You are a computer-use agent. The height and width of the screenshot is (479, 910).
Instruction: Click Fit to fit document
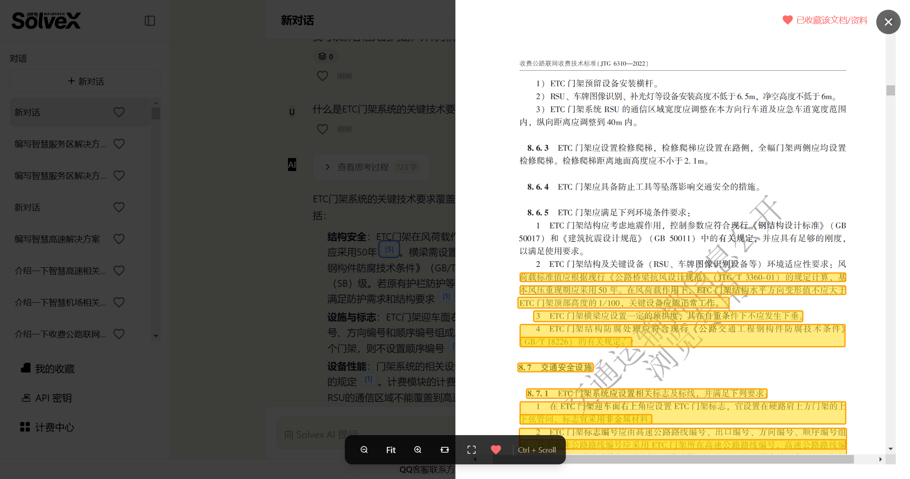click(x=391, y=450)
